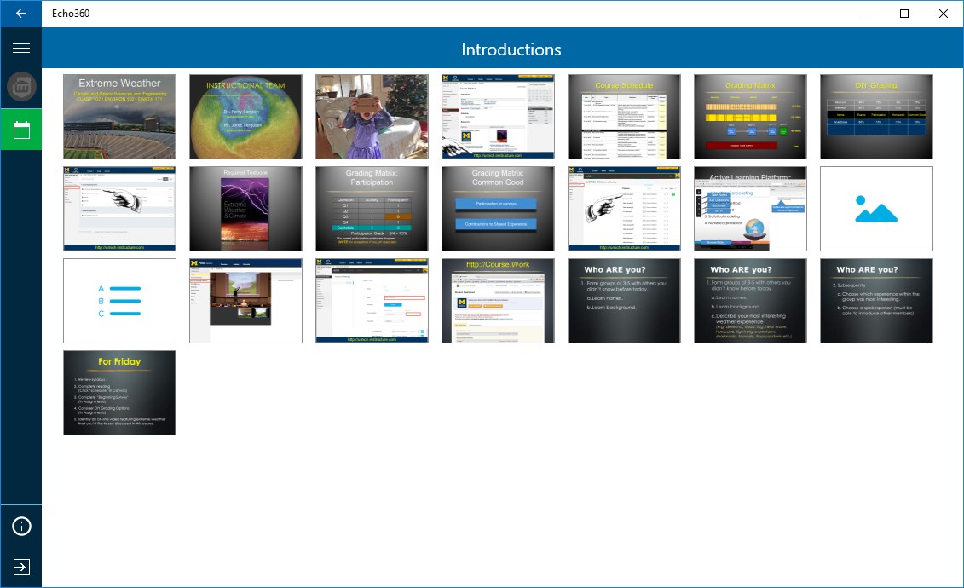964x588 pixels.
Task: Go back using the back arrow
Action: [21, 14]
